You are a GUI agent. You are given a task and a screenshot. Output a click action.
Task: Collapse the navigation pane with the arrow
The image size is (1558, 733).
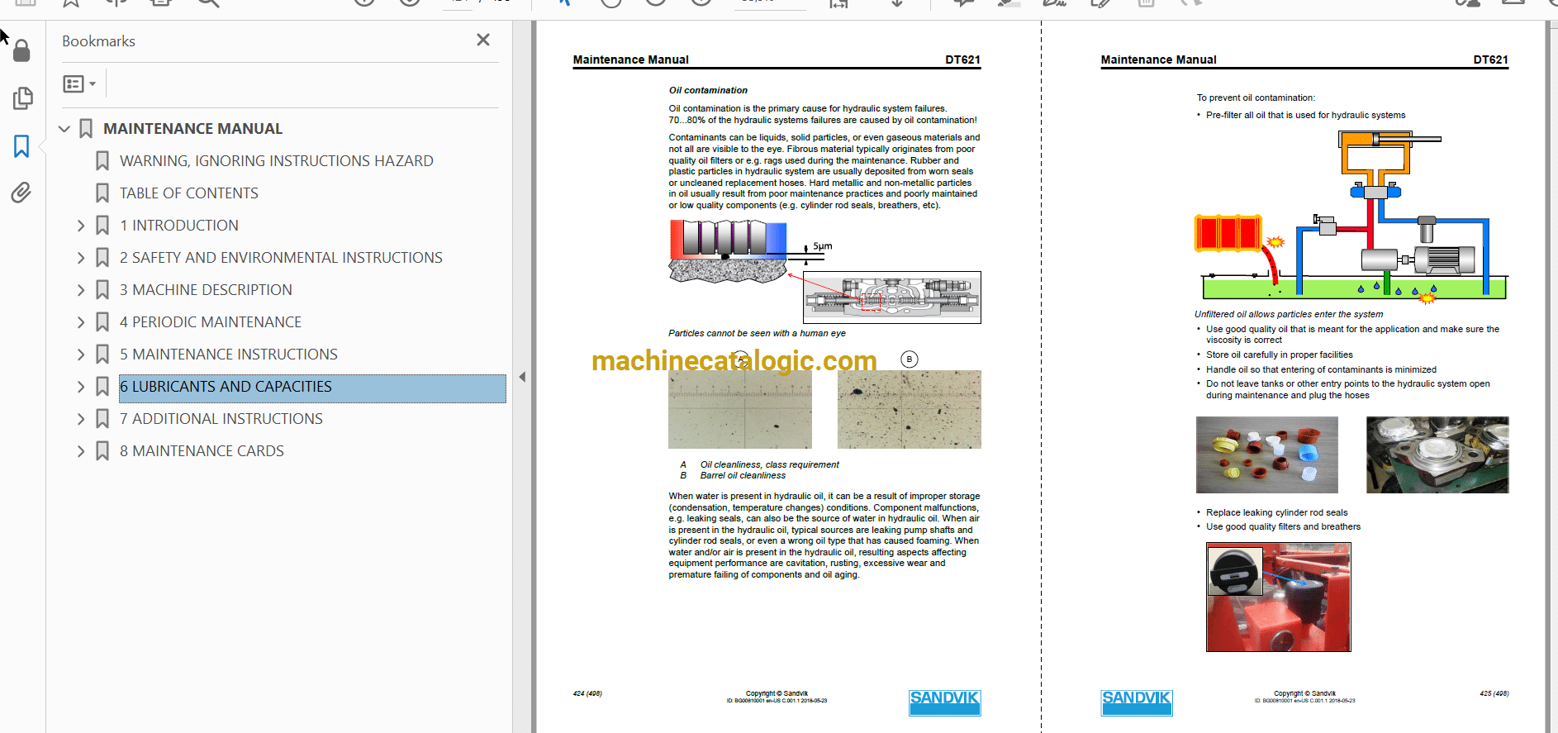522,377
